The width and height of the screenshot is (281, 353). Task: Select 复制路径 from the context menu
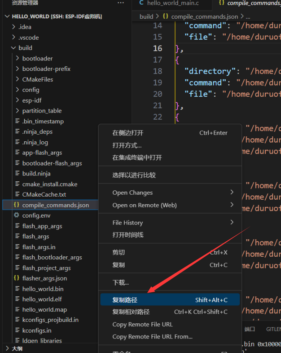pos(125,300)
